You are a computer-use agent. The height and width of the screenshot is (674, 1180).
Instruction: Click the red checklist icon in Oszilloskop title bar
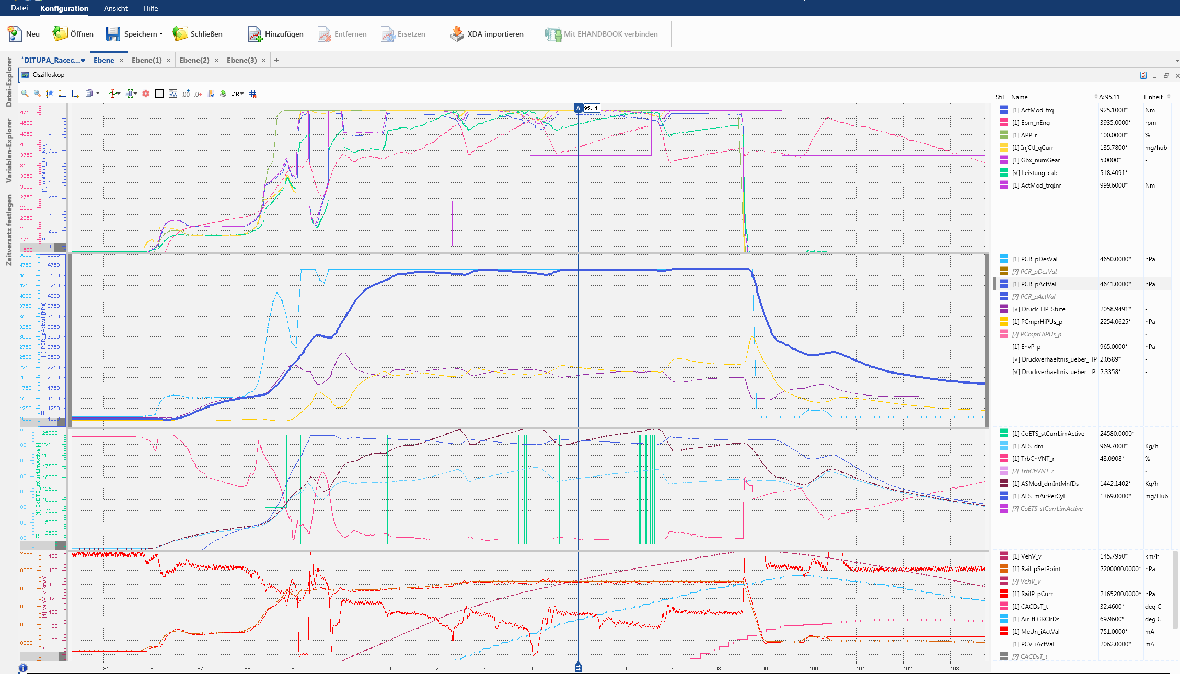click(x=1143, y=75)
